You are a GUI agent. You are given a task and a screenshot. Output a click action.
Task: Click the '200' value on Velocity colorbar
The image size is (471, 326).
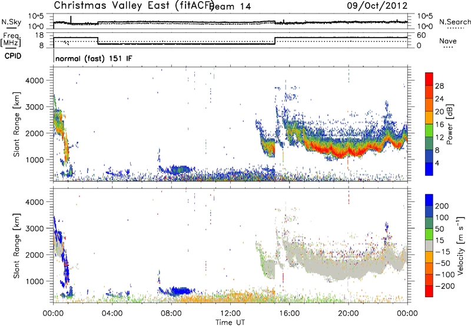(442, 206)
